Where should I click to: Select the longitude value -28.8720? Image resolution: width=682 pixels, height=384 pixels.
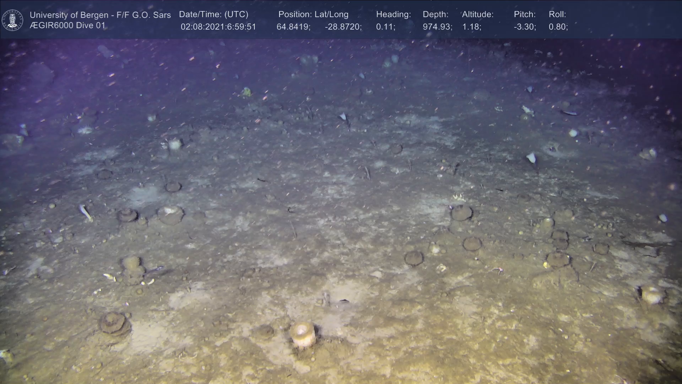pyautogui.click(x=343, y=27)
